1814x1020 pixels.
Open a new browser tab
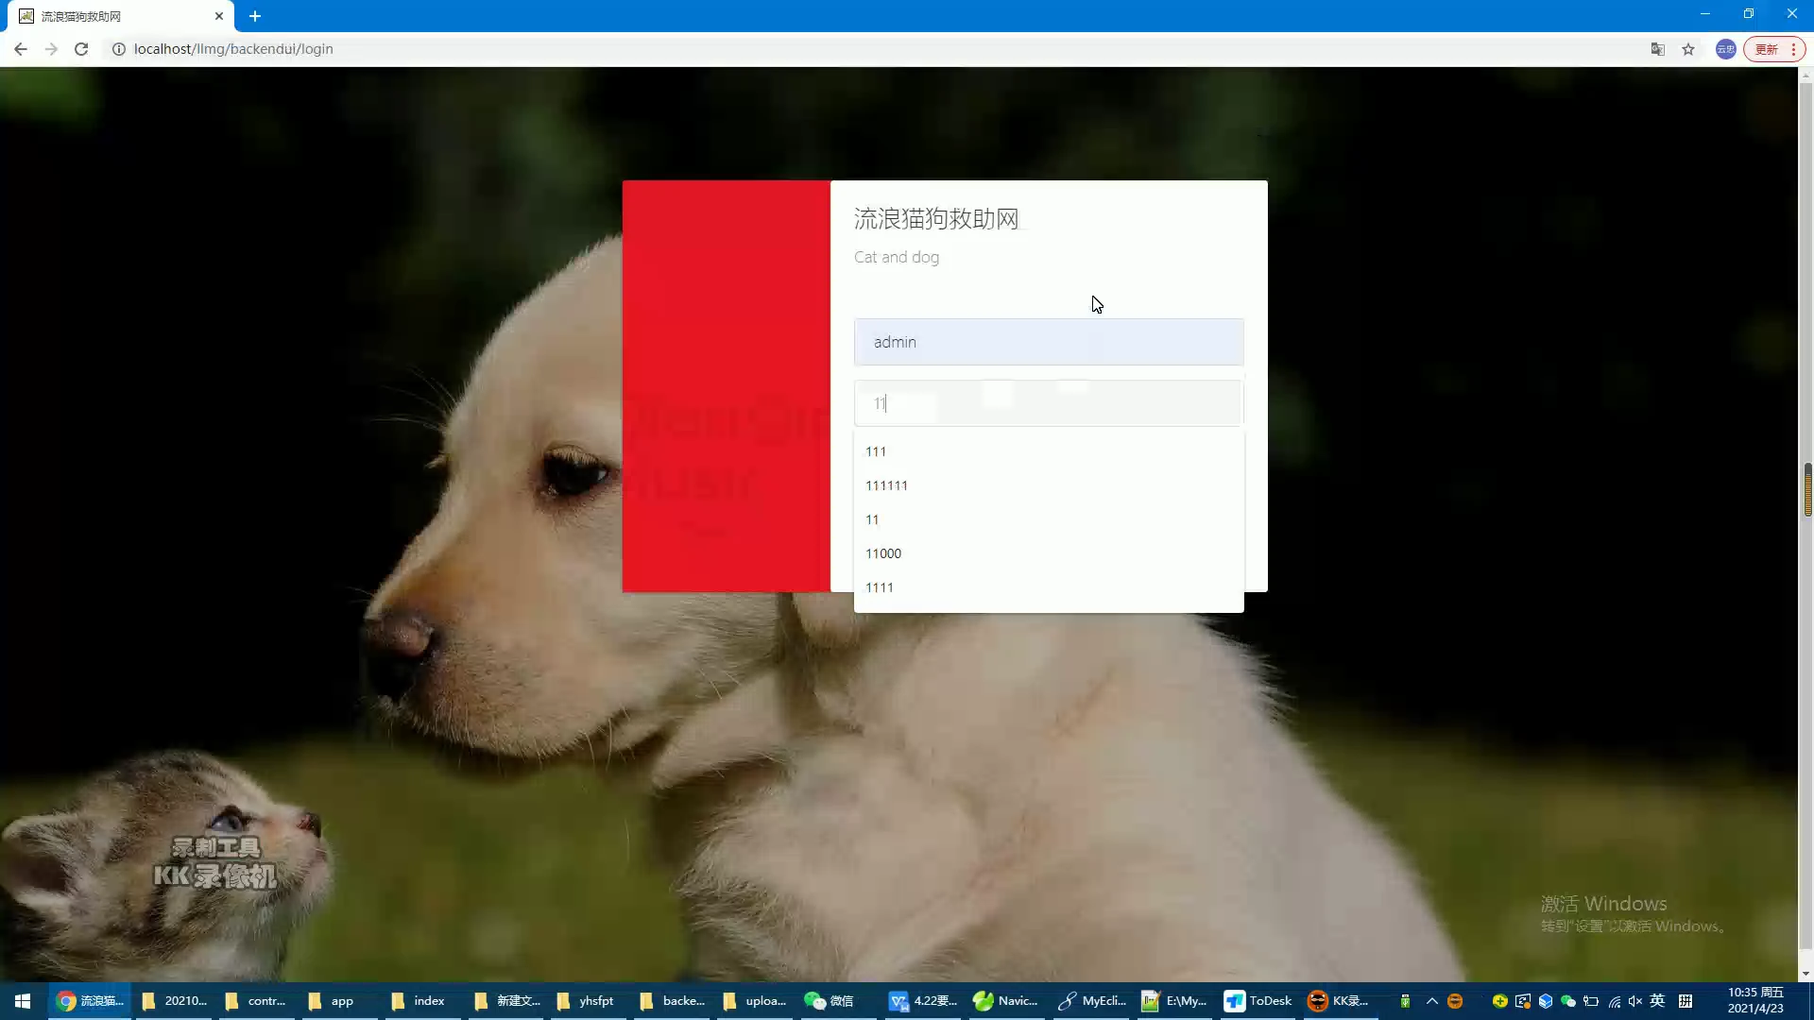pos(255,16)
